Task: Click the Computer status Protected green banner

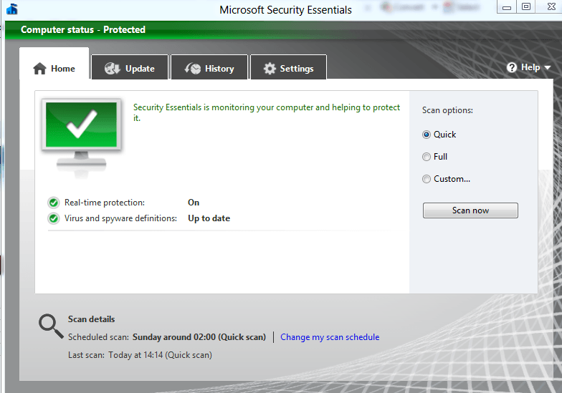Action: pyautogui.click(x=82, y=30)
